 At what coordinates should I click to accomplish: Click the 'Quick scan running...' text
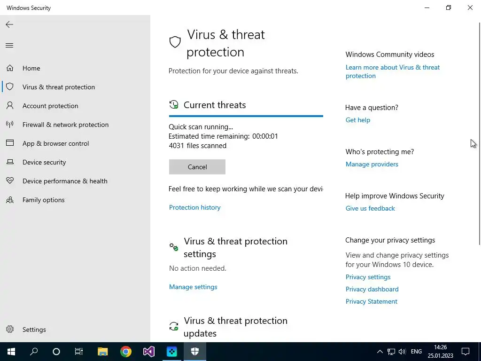201,127
